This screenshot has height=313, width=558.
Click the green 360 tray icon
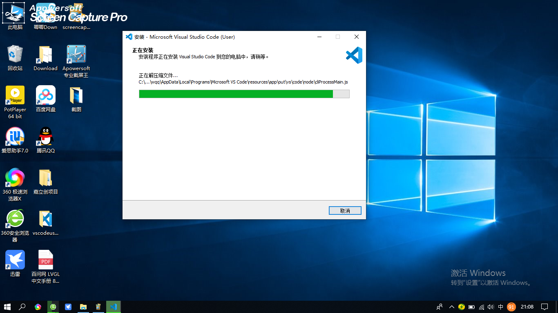pos(462,307)
